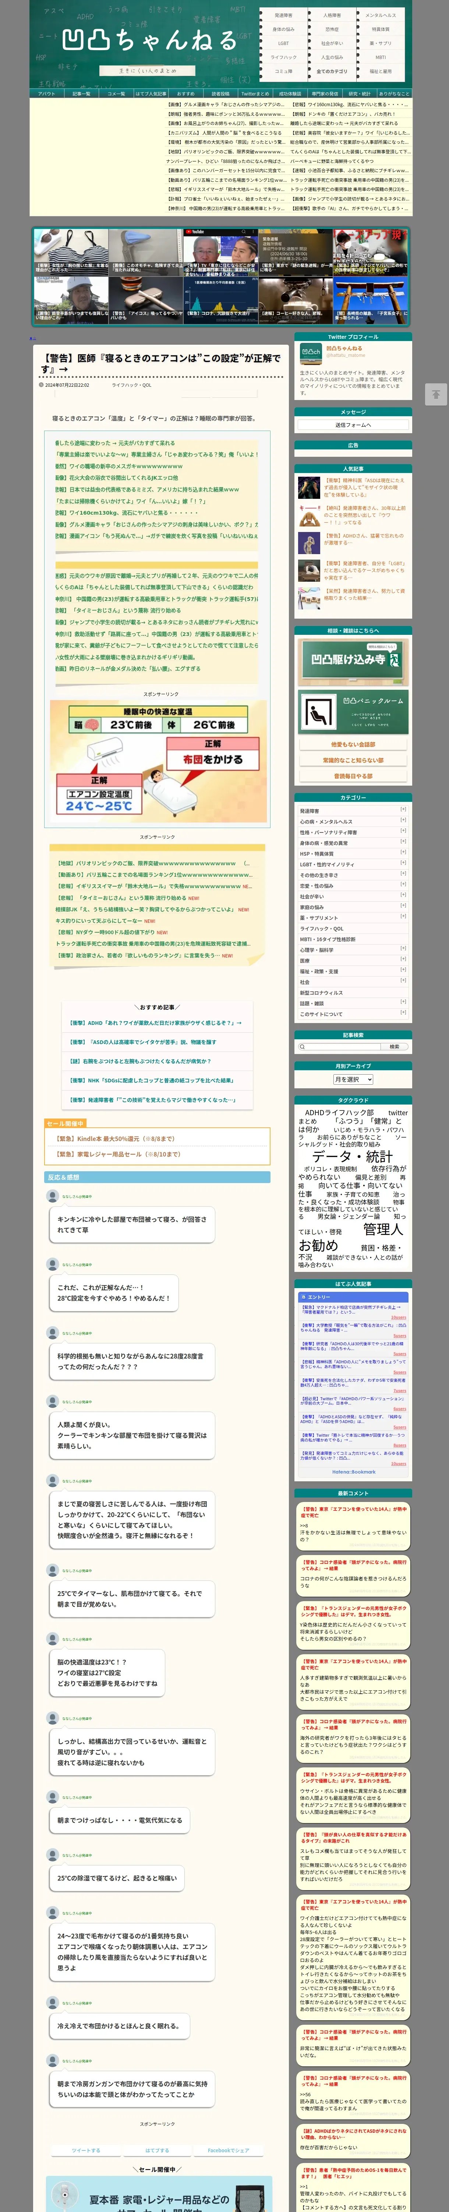The width and height of the screenshot is (449, 2212).
Task: Open コメ一覧 in the navigation bar
Action: coord(117,94)
